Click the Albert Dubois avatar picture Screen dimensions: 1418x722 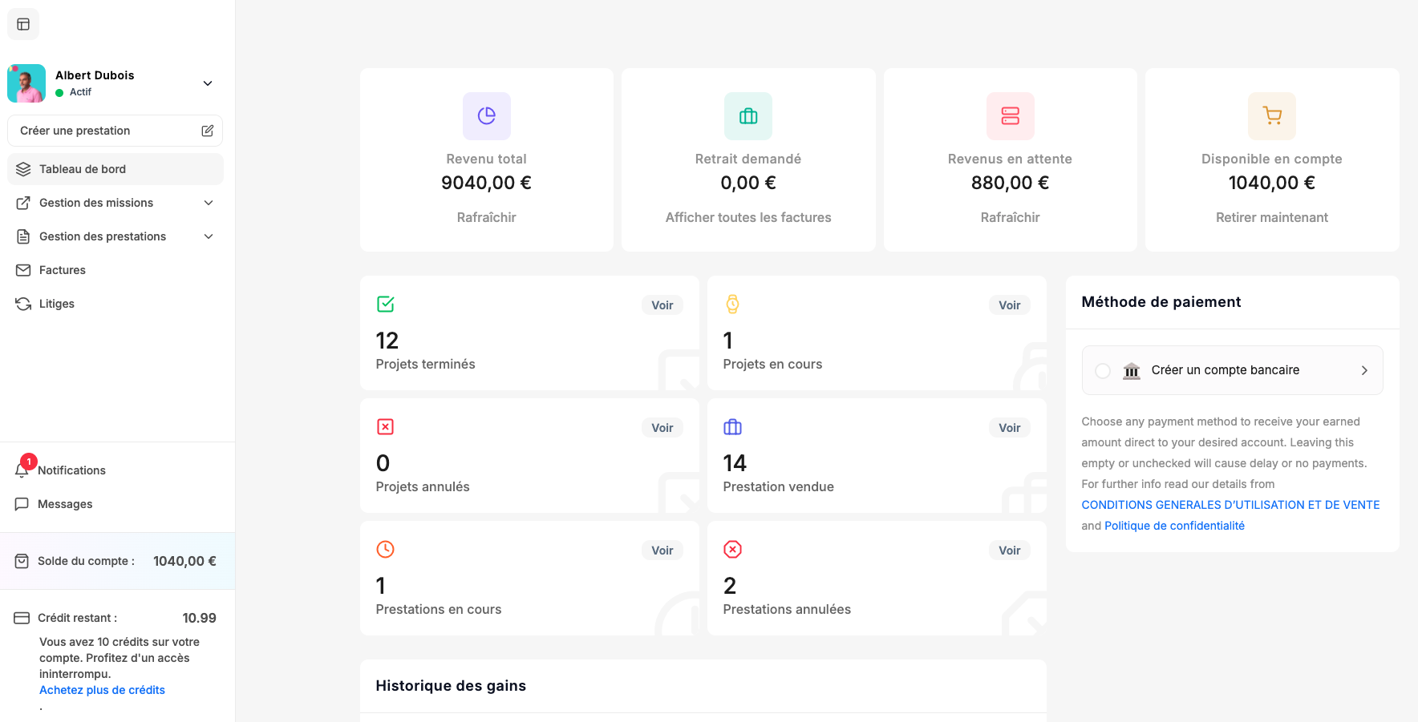click(26, 83)
